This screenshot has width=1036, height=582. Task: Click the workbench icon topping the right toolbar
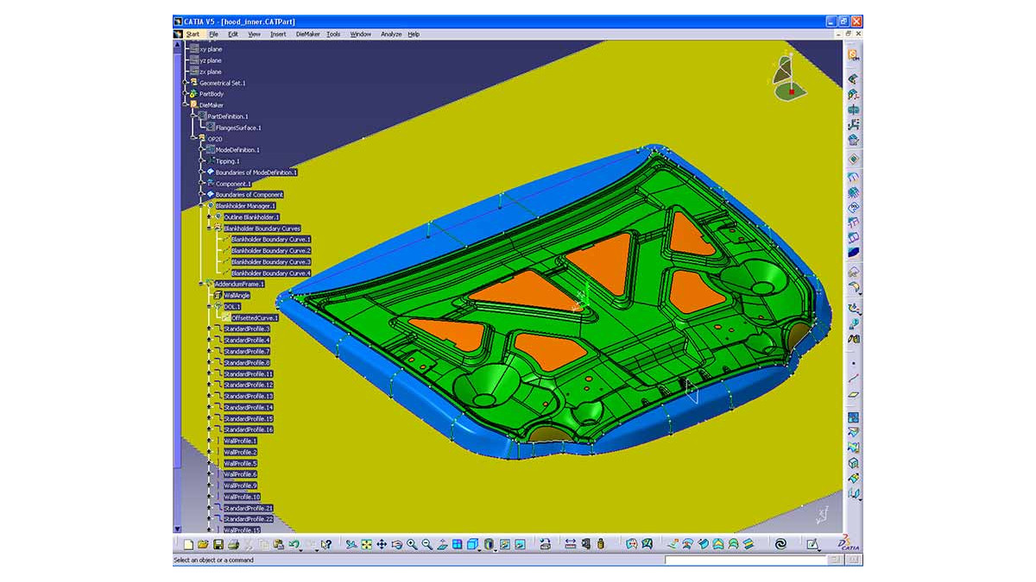pyautogui.click(x=852, y=55)
